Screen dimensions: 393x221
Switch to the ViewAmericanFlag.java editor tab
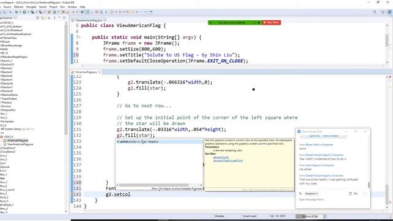click(x=88, y=20)
